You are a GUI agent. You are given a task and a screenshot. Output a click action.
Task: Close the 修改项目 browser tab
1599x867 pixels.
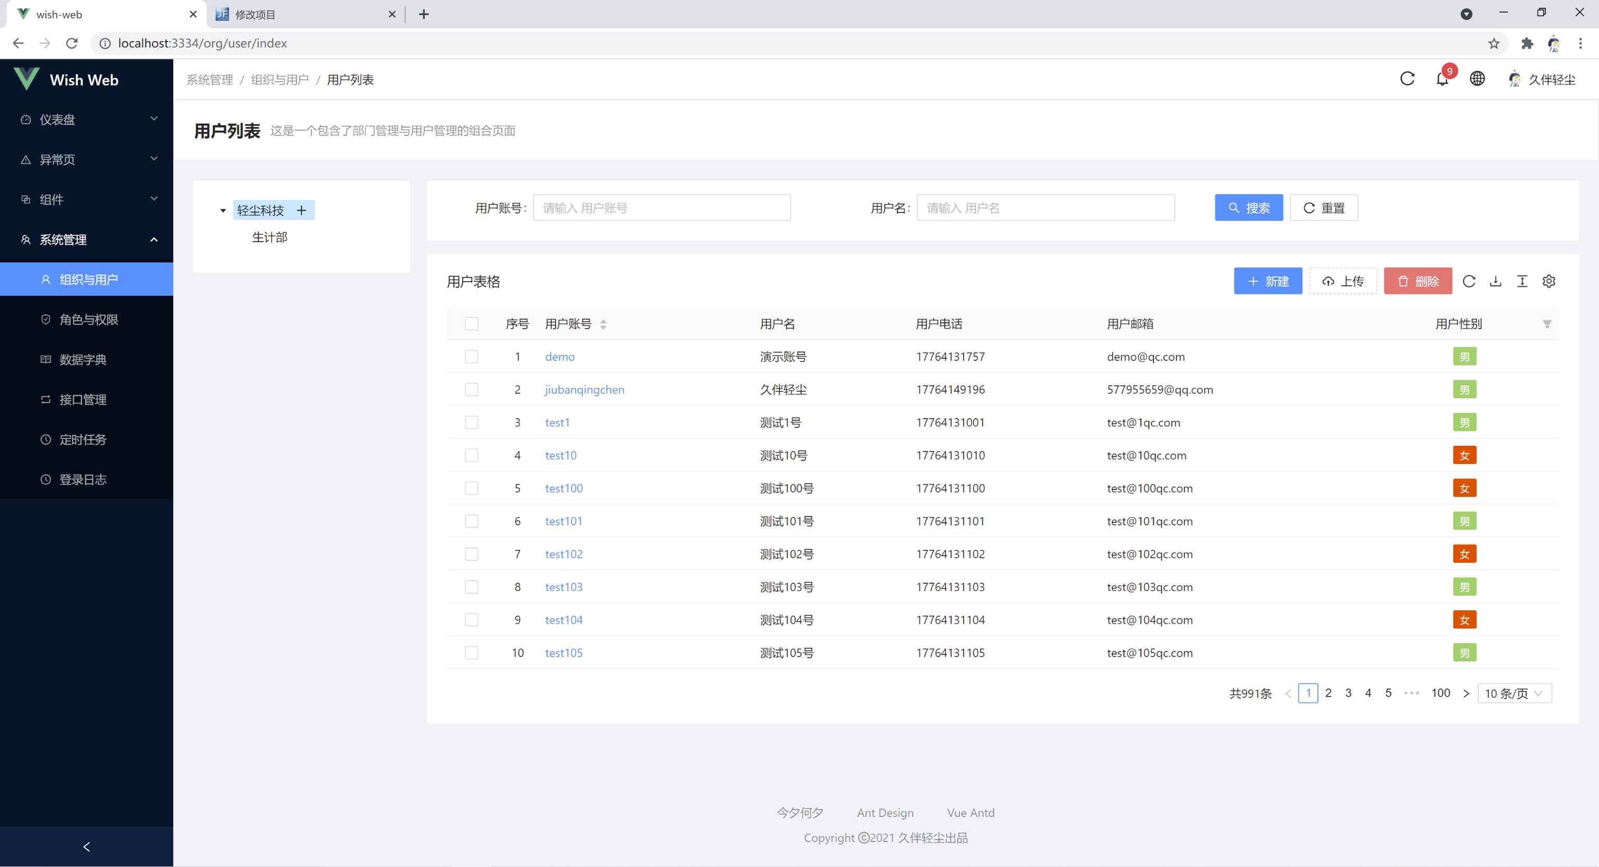(392, 14)
